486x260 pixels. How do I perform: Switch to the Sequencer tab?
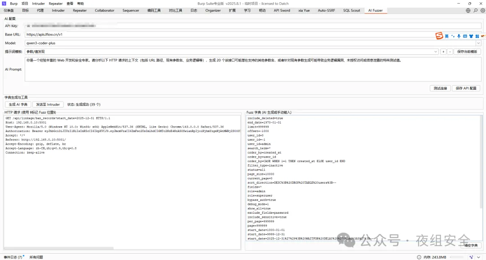pyautogui.click(x=131, y=10)
